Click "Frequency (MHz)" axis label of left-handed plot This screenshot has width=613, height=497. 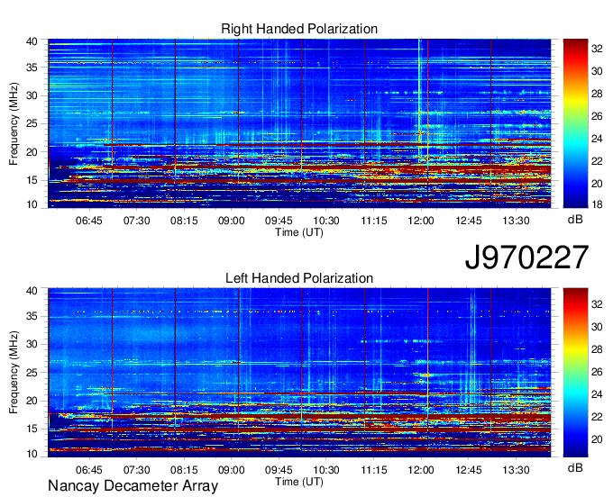(14, 373)
